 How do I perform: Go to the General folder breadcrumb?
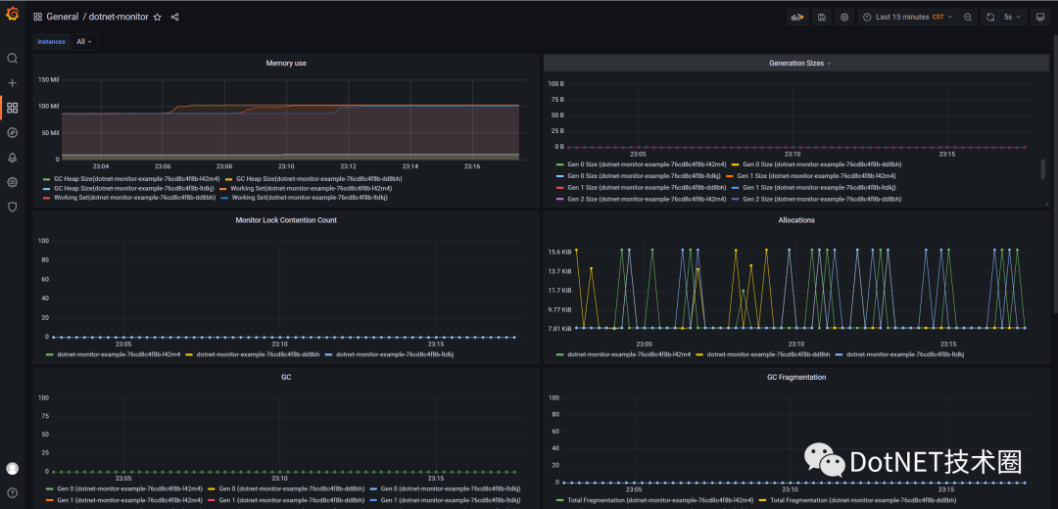pos(63,17)
